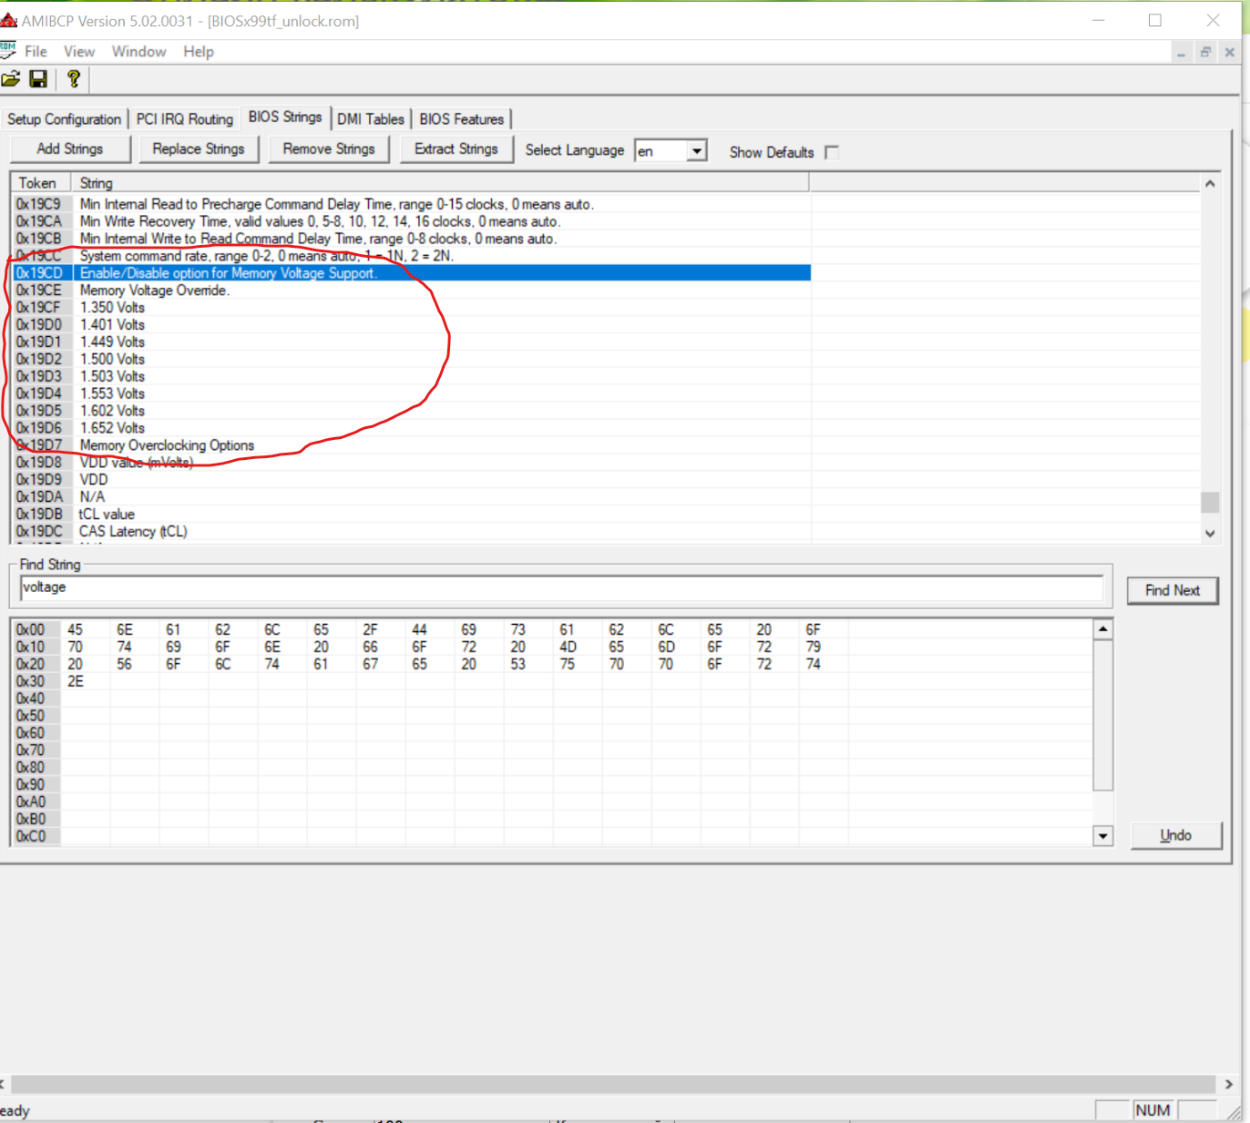Click the AMIBCP application icon in title bar
The width and height of the screenshot is (1250, 1123).
click(x=8, y=20)
